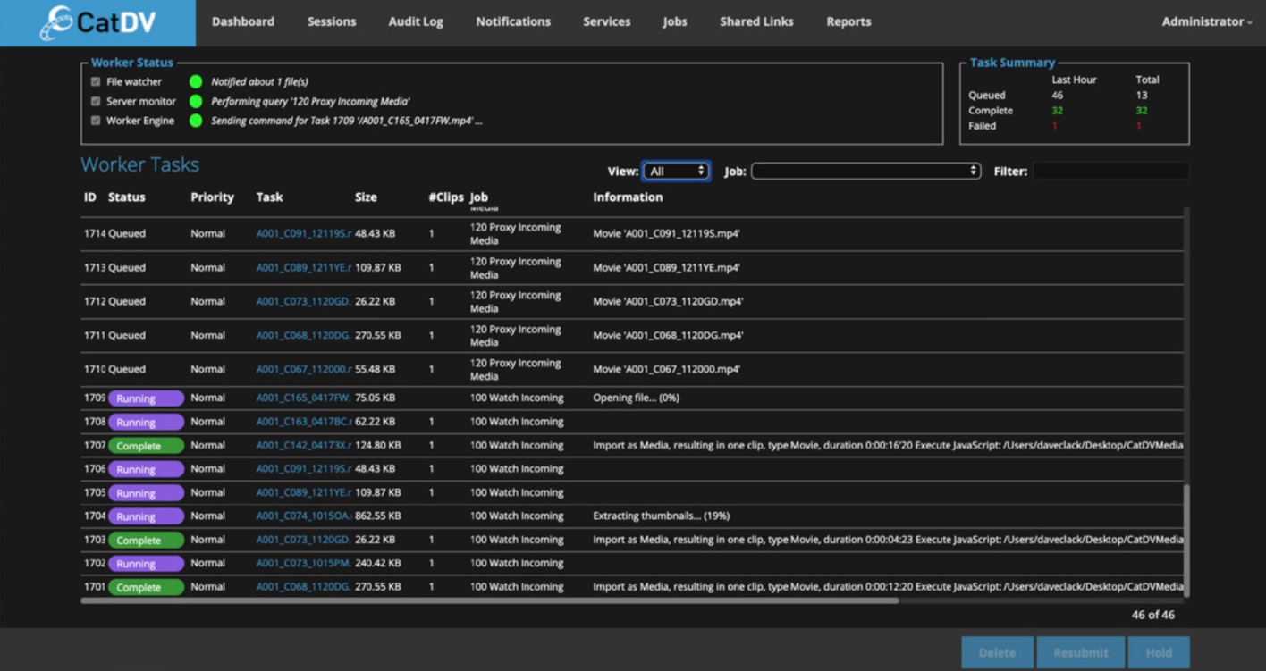The image size is (1266, 671).
Task: Click the Resubmit button
Action: tap(1081, 653)
